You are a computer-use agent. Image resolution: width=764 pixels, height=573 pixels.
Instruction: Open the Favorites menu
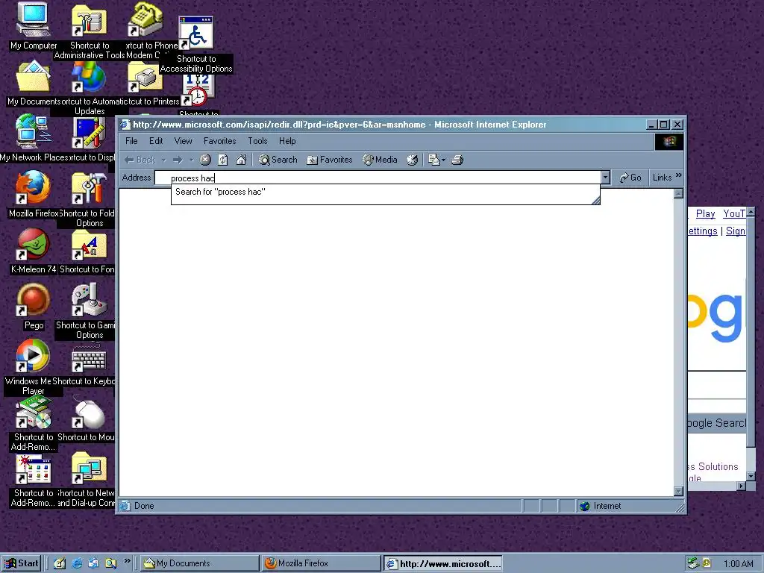[220, 141]
